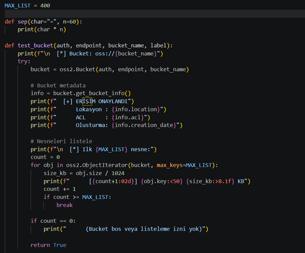Click '{info.acl}' expression
This screenshot has width=305, height=253.
click(x=128, y=117)
